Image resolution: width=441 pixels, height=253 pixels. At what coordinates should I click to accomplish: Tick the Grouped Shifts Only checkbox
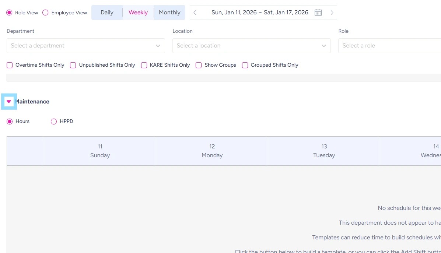245,65
